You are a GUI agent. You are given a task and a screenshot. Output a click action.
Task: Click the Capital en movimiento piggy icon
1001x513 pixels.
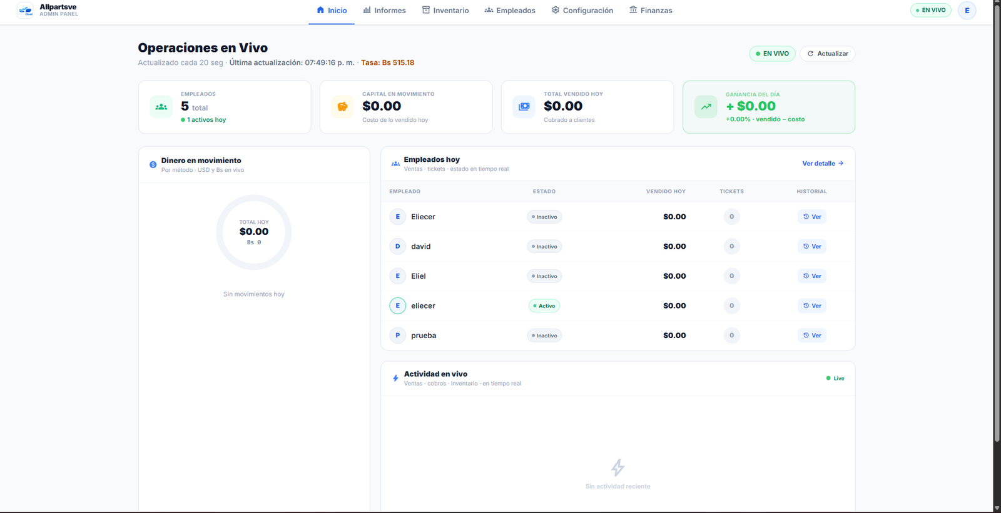343,107
